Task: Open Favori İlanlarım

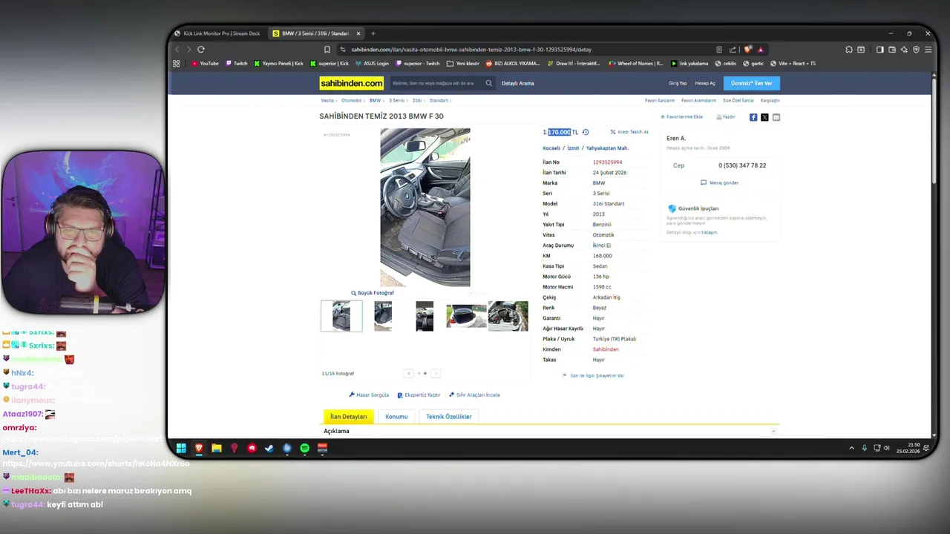Action: coord(660,100)
